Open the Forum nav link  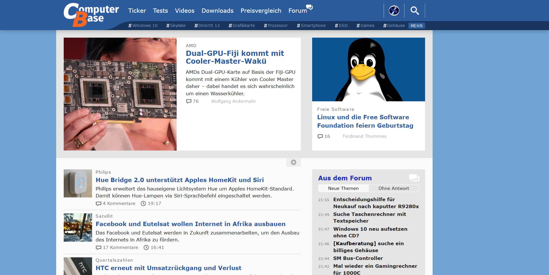[x=298, y=11]
